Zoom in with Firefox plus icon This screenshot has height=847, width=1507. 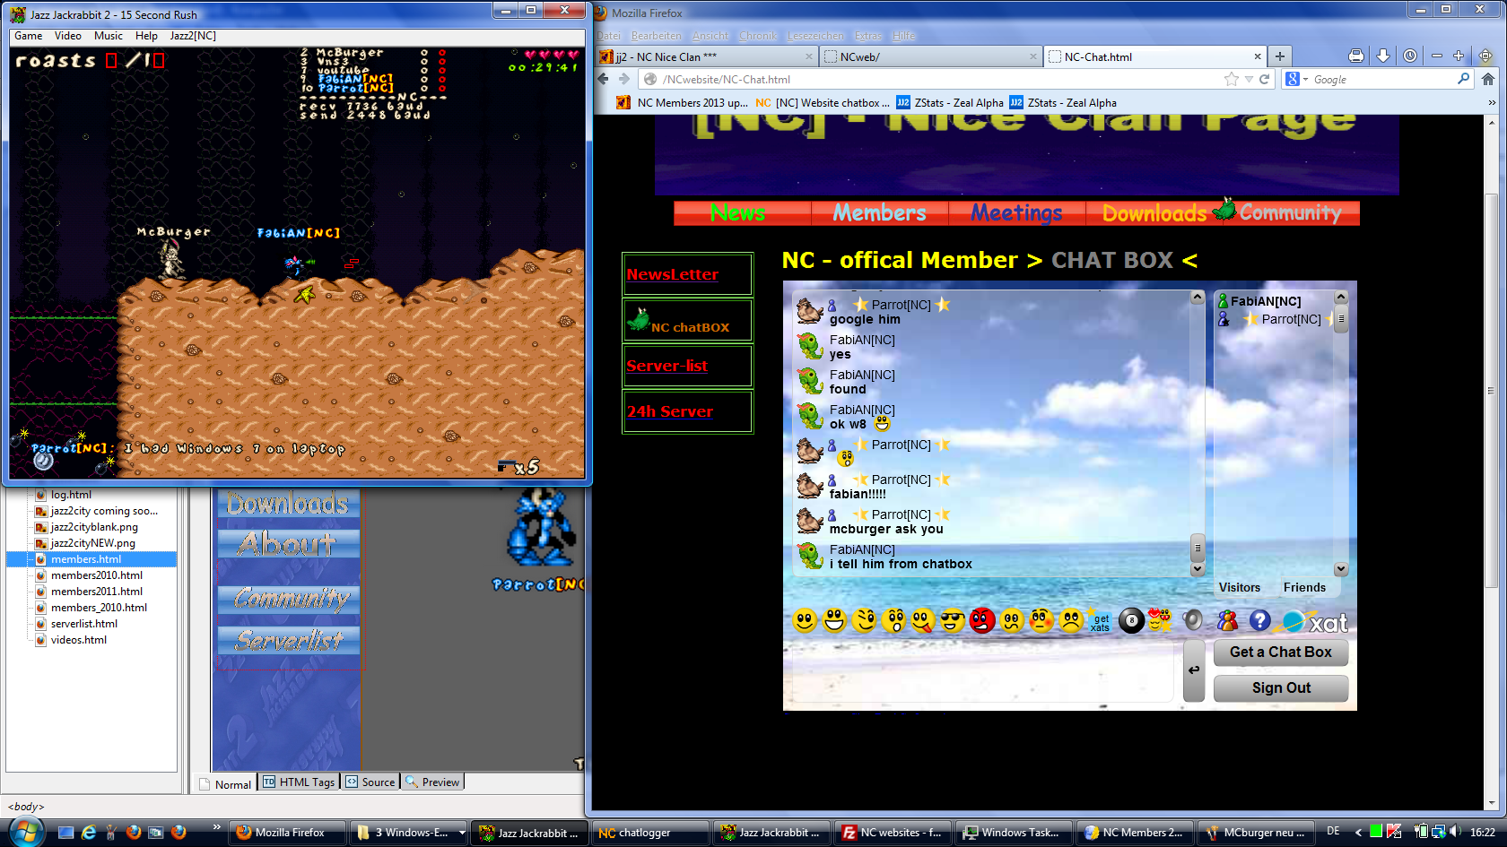[x=1459, y=56]
